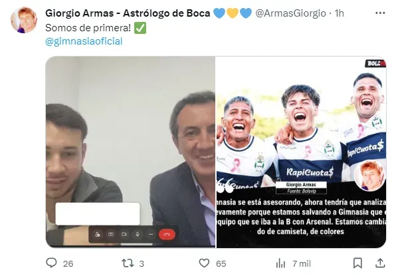
Task: Click the share screen icon in call bar
Action: [111, 234]
